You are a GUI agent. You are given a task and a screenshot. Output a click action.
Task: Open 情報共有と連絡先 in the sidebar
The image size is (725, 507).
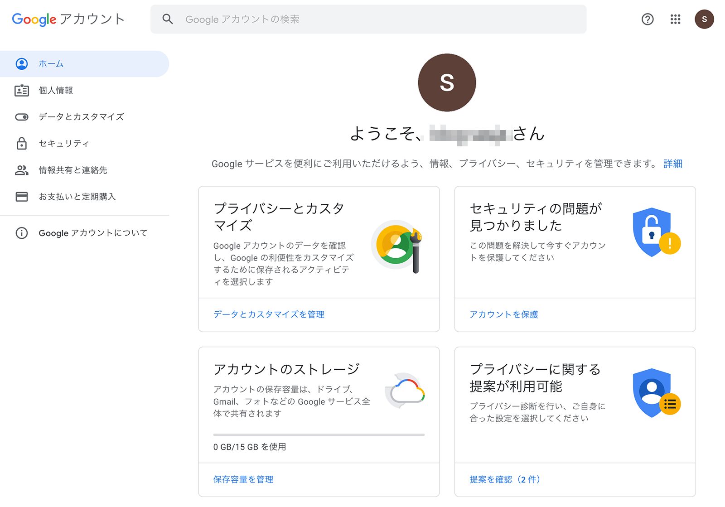click(84, 170)
